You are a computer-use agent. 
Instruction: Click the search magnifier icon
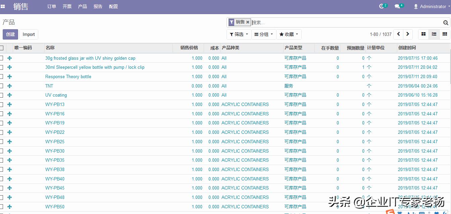(x=446, y=22)
